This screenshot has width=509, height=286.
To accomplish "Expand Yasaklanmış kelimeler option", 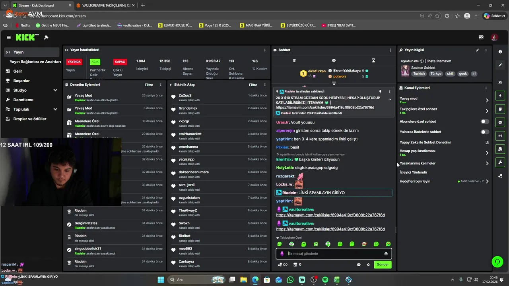I will pyautogui.click(x=487, y=163).
